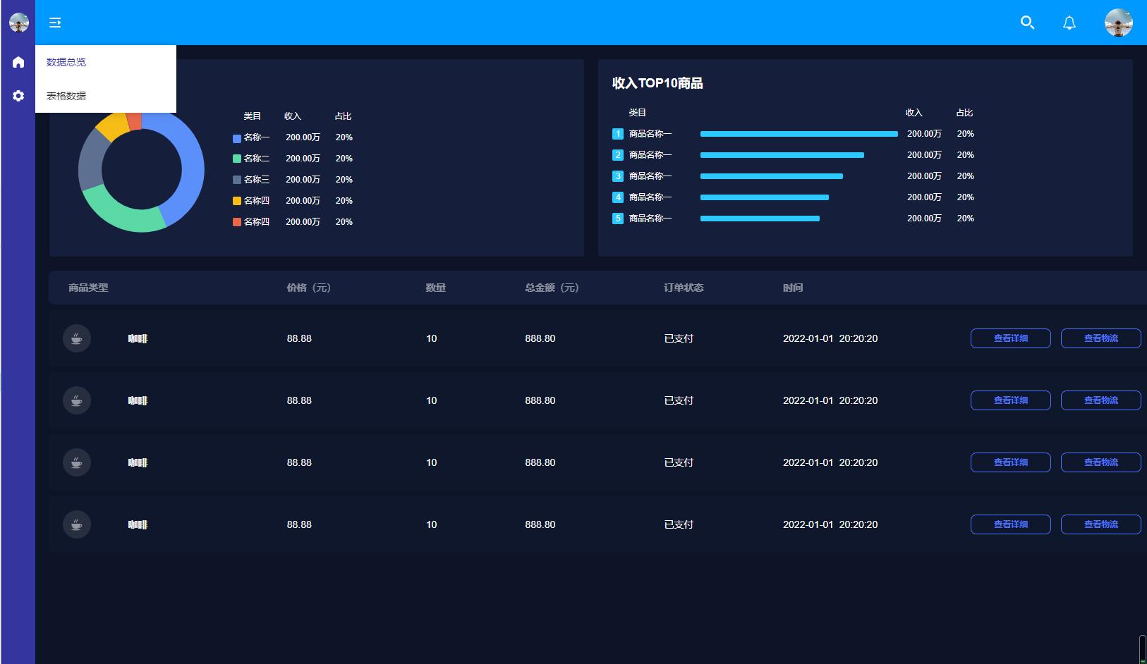1147x664 pixels.
Task: Click 查看物流 button in fourth table row
Action: point(1101,524)
